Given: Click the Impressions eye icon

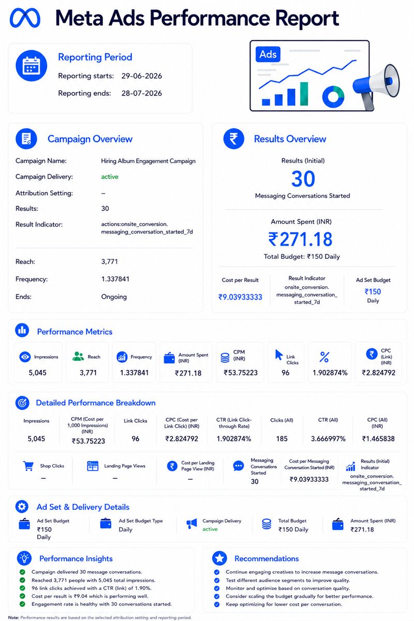Looking at the screenshot, I should [x=24, y=357].
